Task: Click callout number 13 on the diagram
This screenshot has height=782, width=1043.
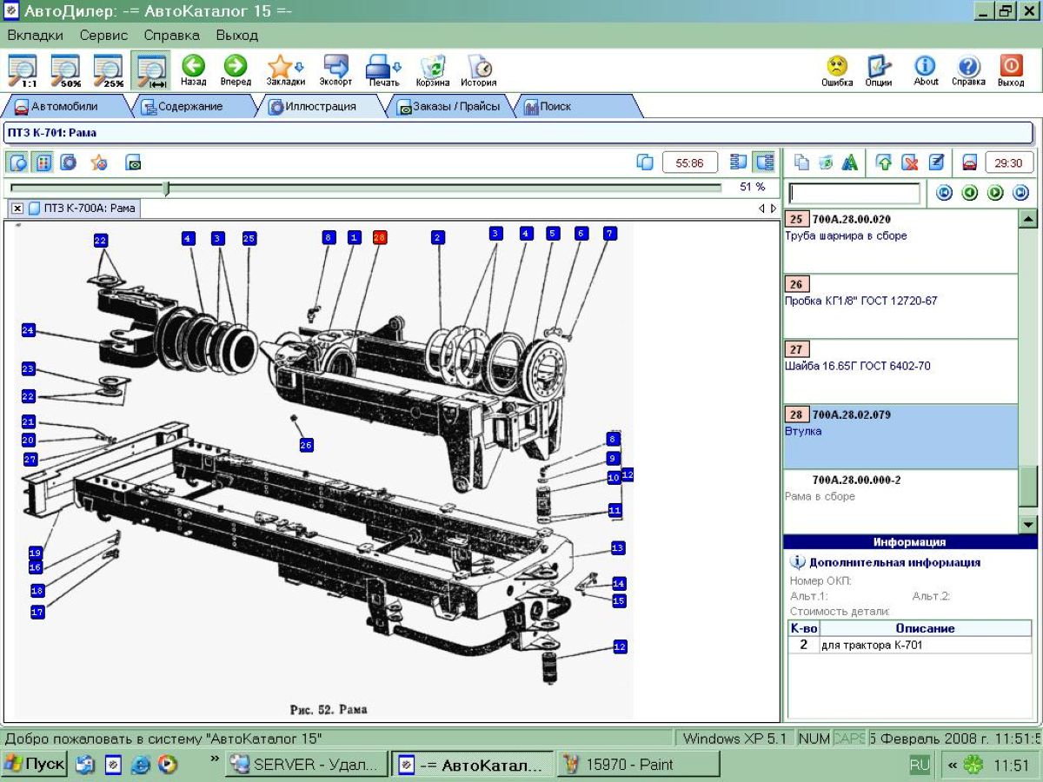Action: [618, 548]
